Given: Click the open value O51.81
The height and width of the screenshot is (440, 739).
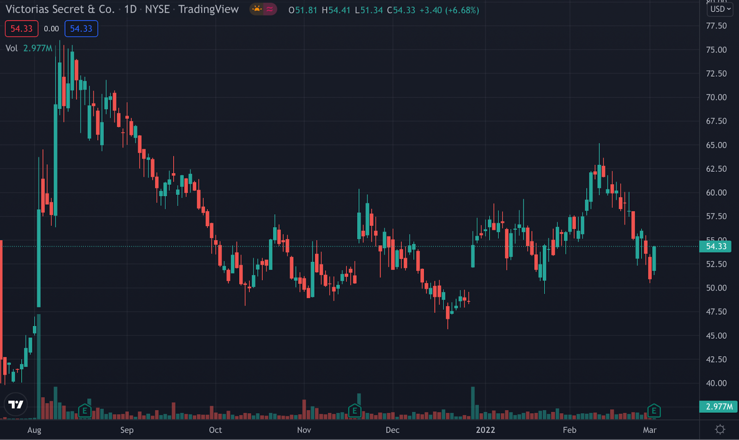Looking at the screenshot, I should (x=303, y=10).
